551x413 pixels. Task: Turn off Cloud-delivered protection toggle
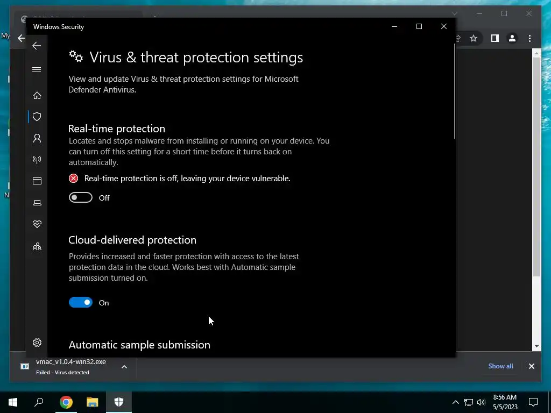pos(81,302)
